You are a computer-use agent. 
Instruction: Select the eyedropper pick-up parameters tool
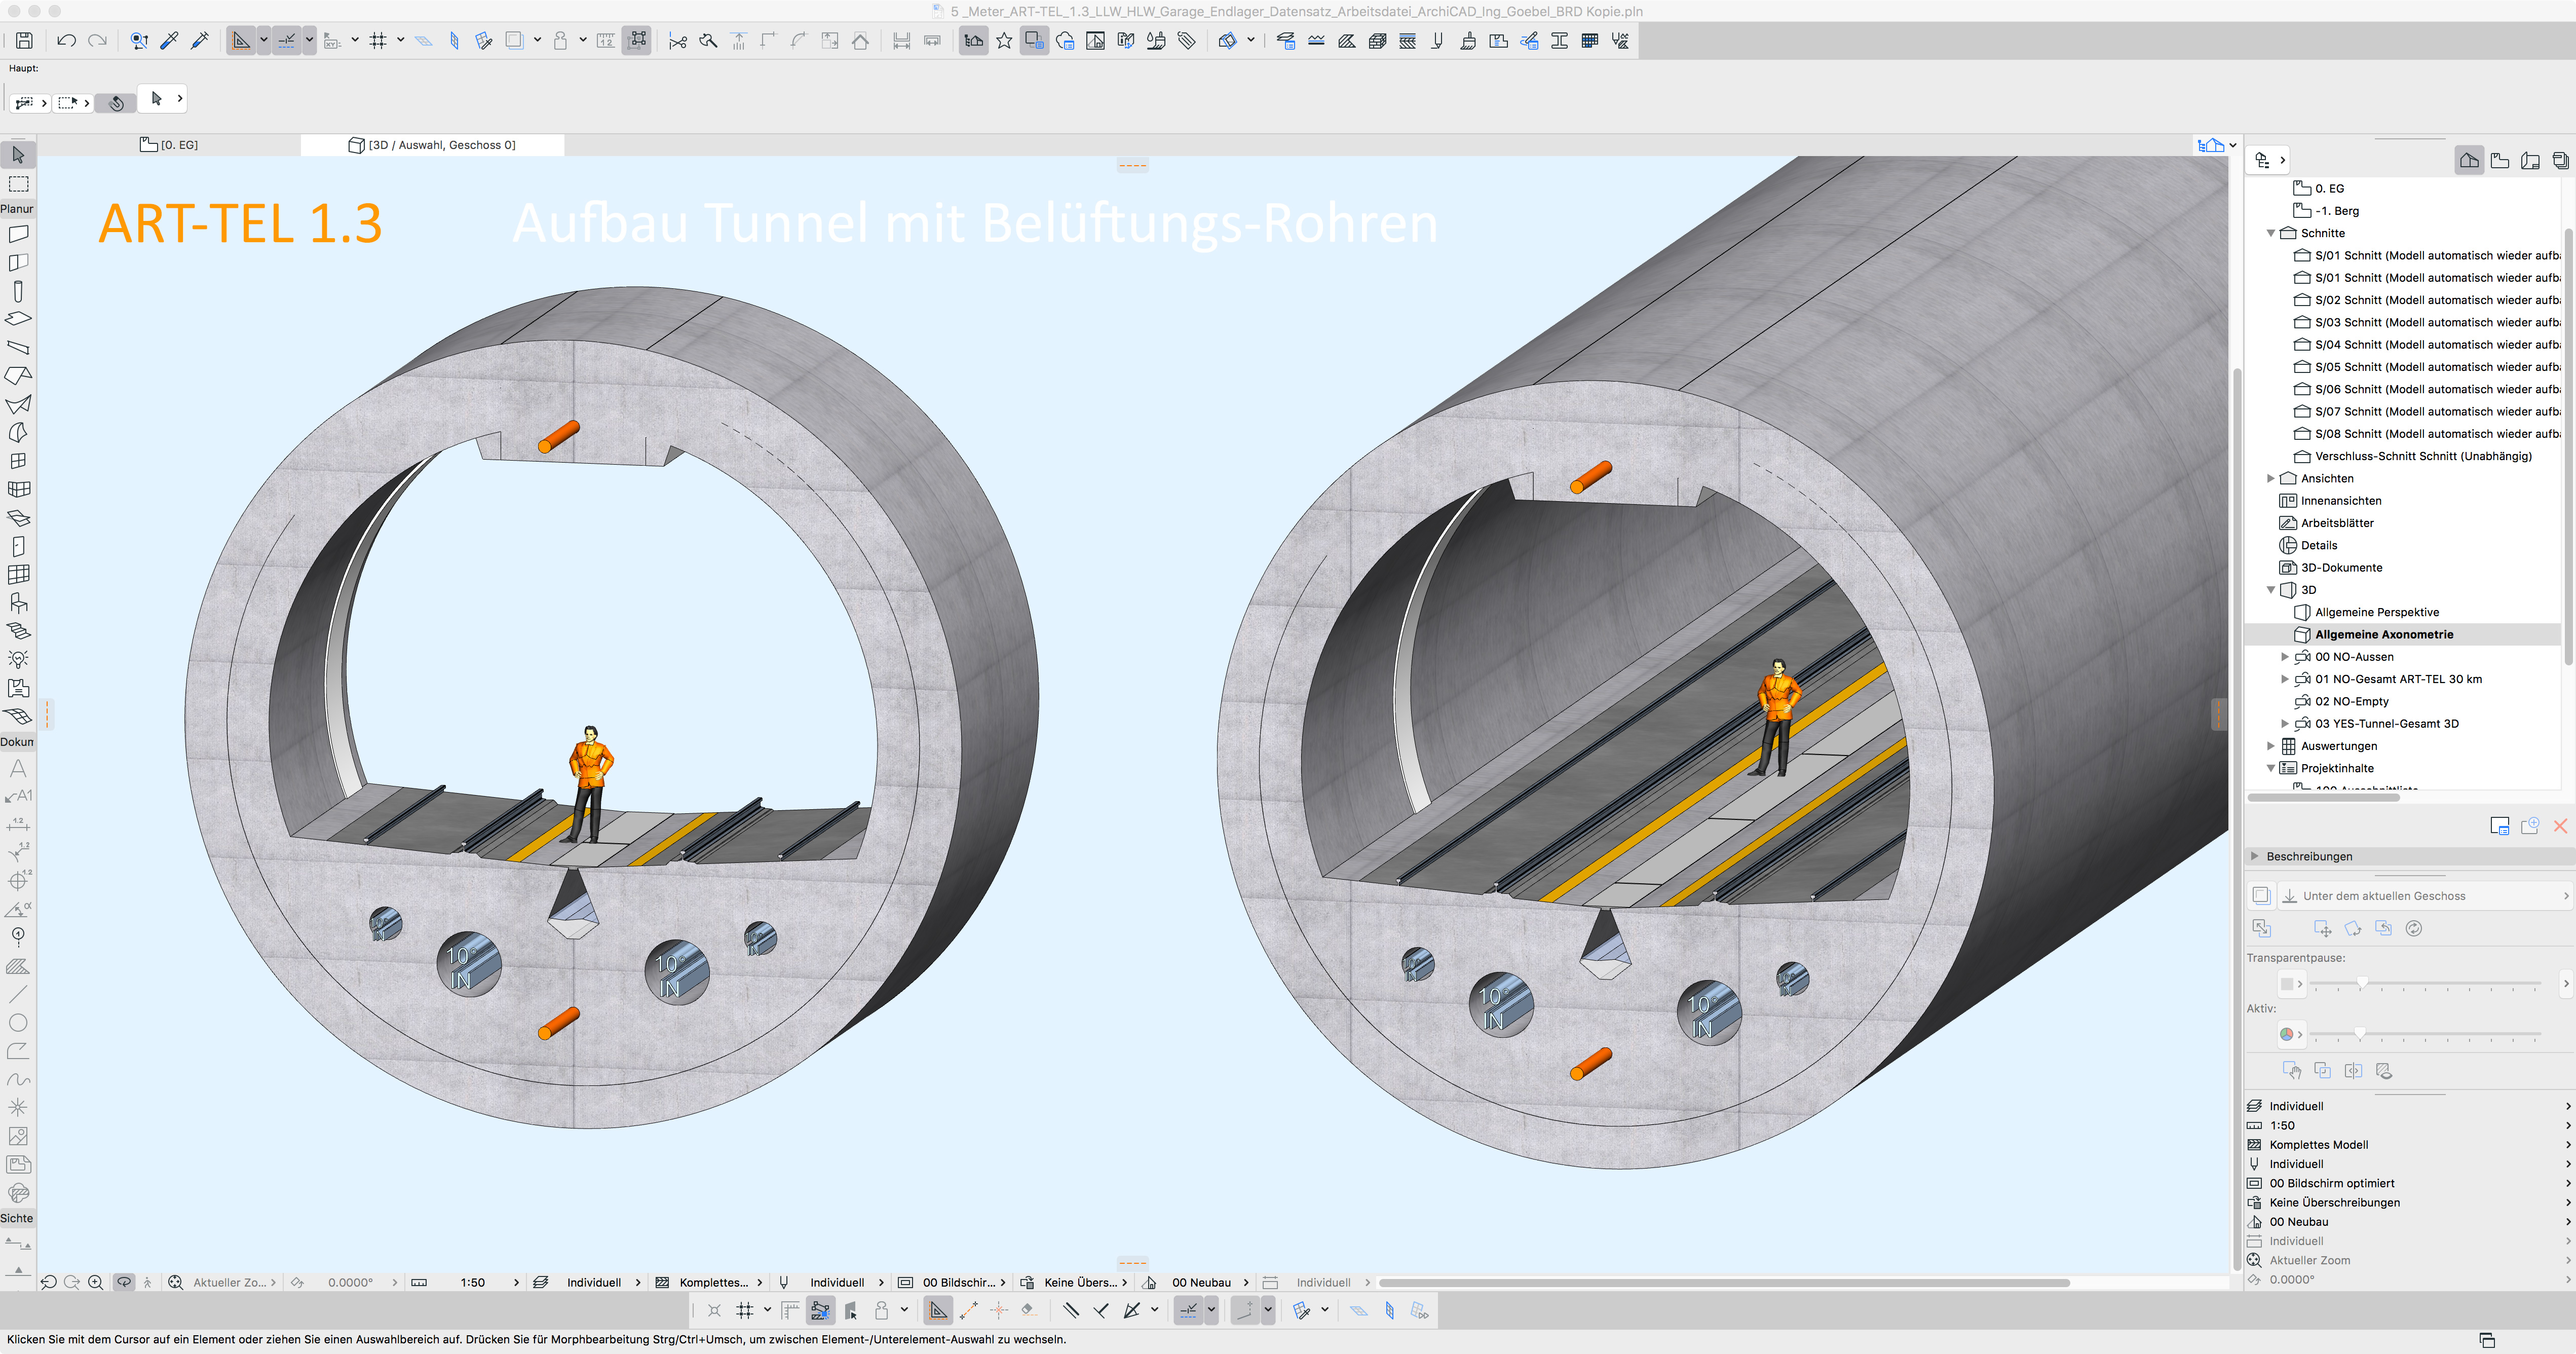coord(169,41)
